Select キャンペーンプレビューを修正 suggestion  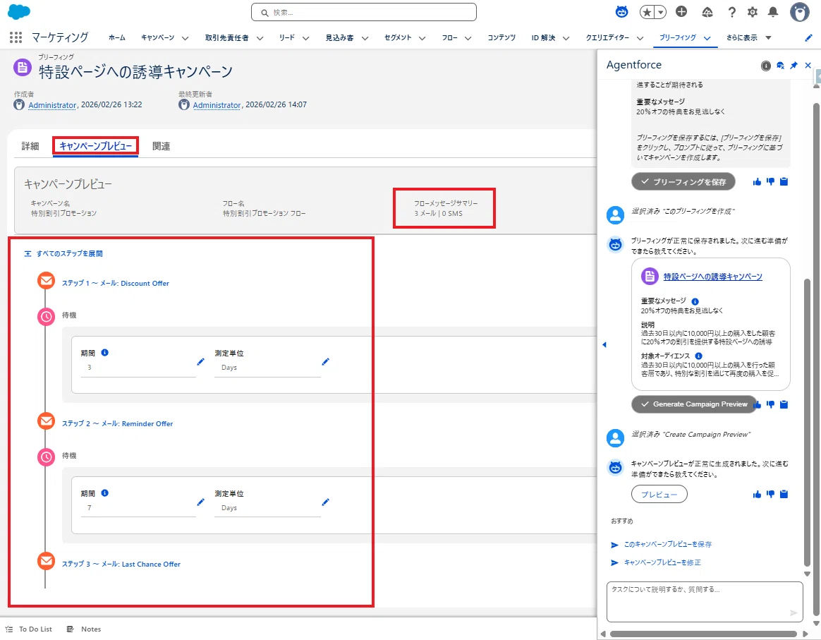coord(662,562)
